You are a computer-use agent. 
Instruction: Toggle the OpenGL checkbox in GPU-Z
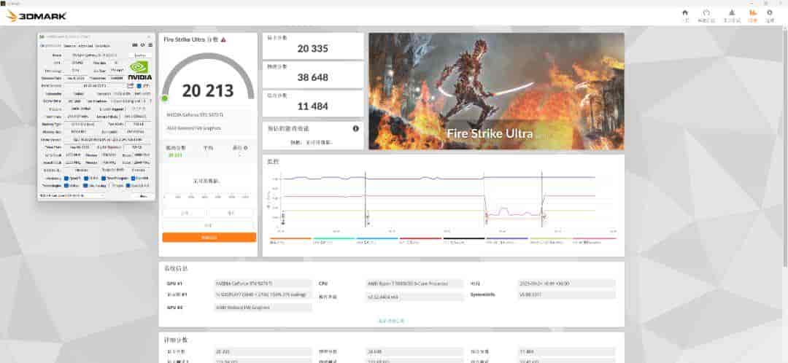[128, 185]
